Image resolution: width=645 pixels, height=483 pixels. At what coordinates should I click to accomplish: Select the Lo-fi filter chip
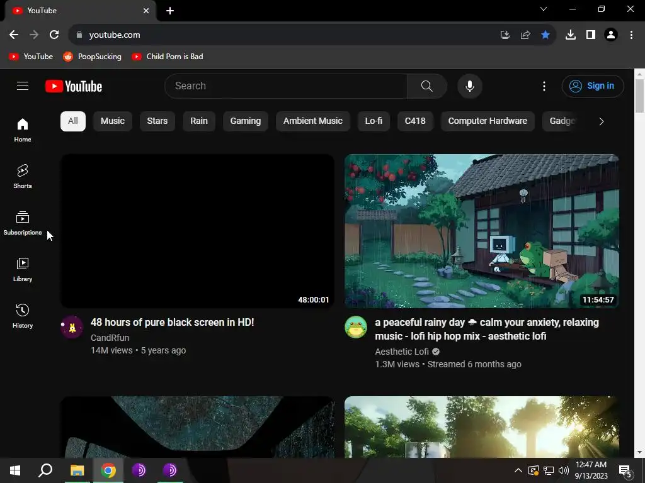374,121
